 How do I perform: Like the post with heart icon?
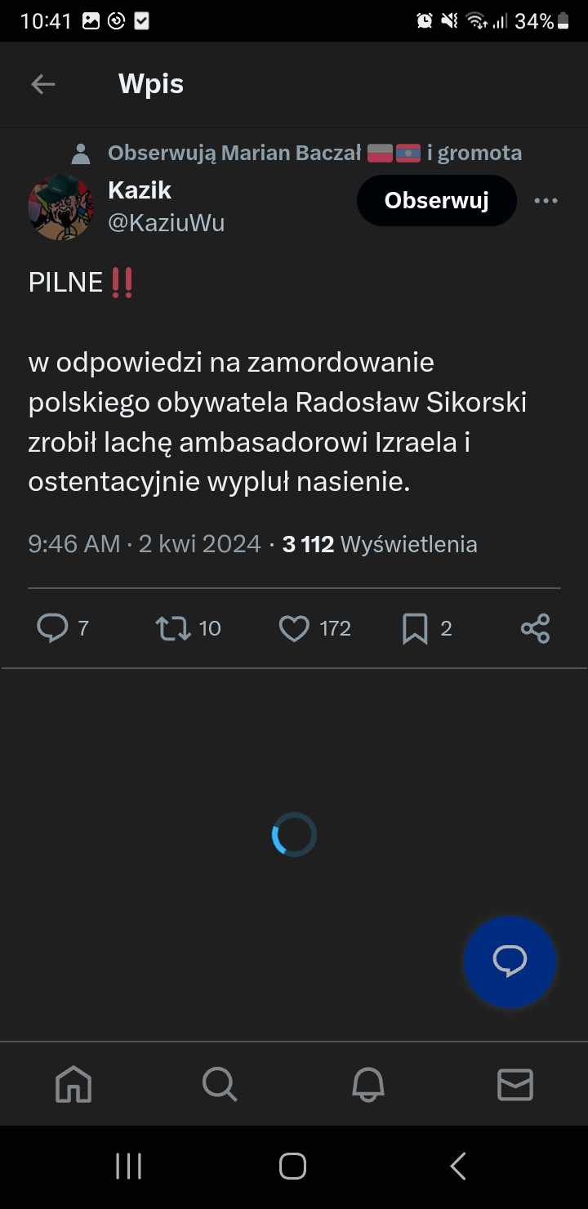(294, 628)
